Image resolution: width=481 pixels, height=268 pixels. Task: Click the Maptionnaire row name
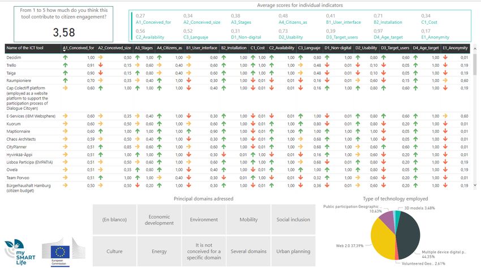pyautogui.click(x=19, y=131)
